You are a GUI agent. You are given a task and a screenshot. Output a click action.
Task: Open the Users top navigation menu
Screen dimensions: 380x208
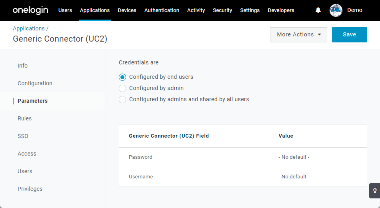click(65, 10)
